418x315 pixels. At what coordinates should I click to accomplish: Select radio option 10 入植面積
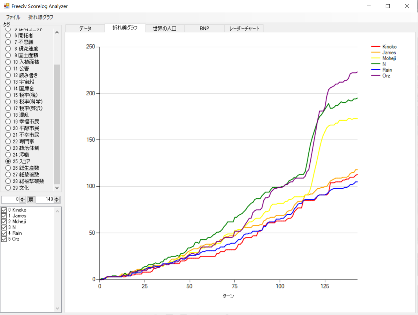click(22, 62)
